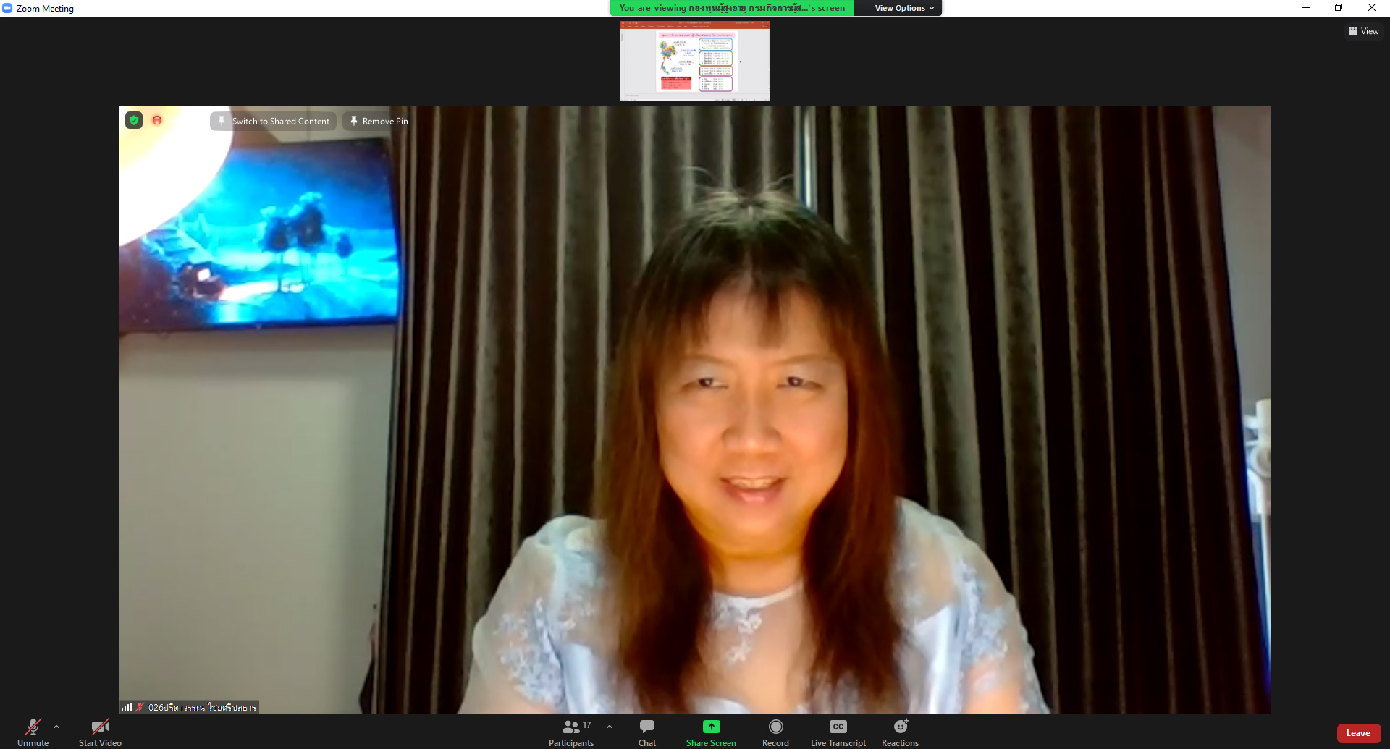The height and width of the screenshot is (749, 1390).
Task: Click Share Screen green icon
Action: pyautogui.click(x=711, y=732)
